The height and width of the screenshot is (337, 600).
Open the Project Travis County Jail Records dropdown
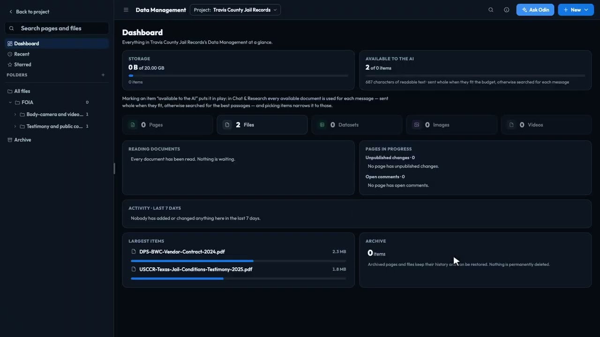pyautogui.click(x=235, y=10)
